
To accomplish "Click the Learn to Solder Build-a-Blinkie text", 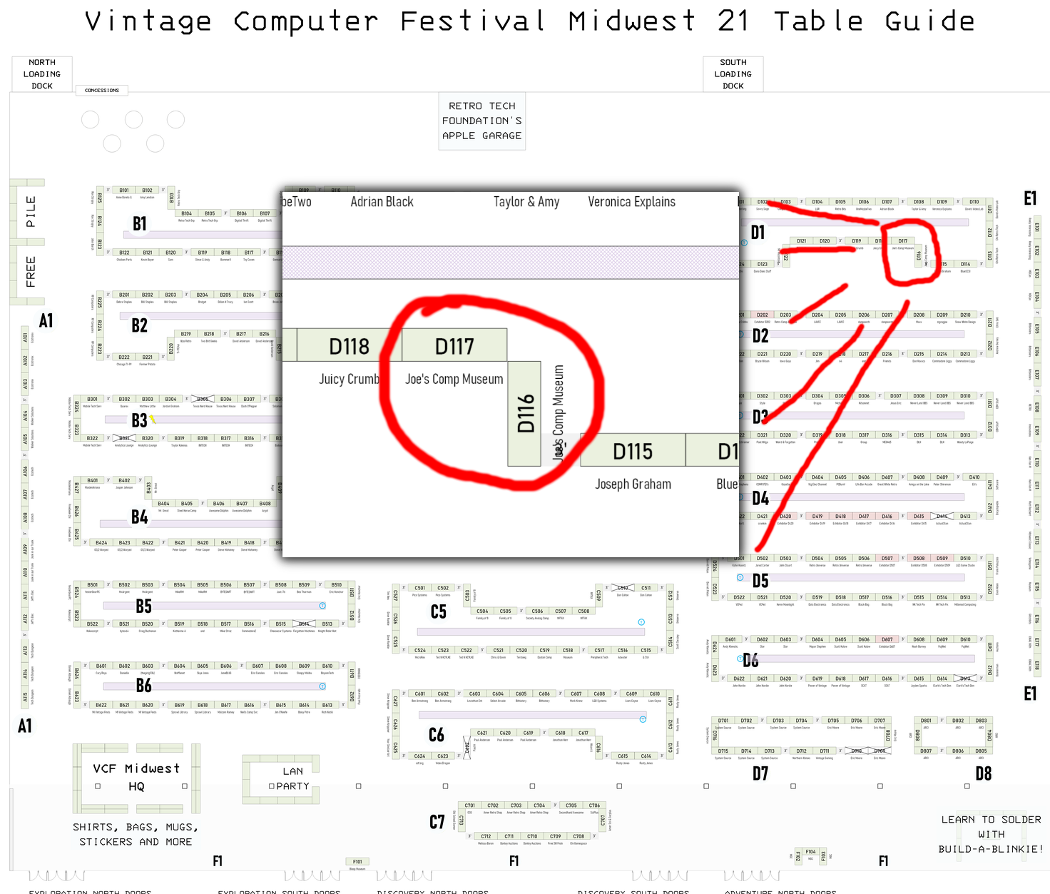I will pyautogui.click(x=991, y=834).
